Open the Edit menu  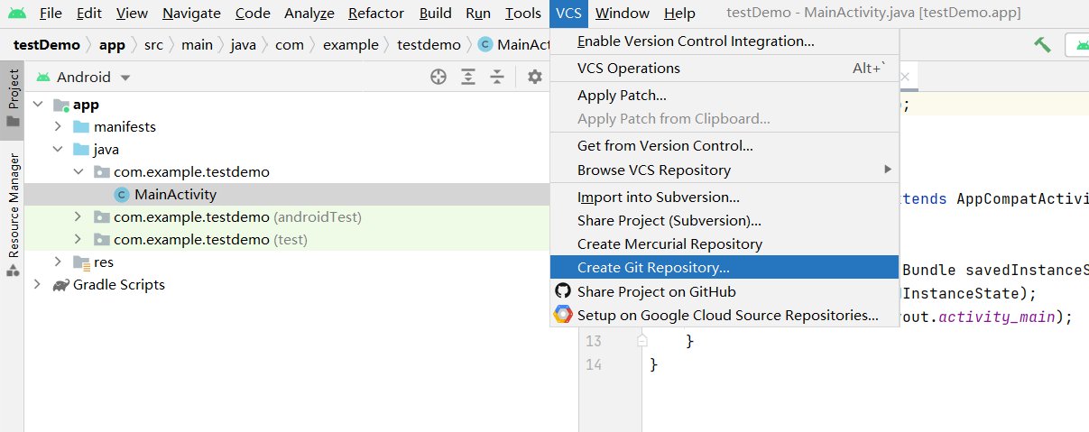pyautogui.click(x=89, y=14)
